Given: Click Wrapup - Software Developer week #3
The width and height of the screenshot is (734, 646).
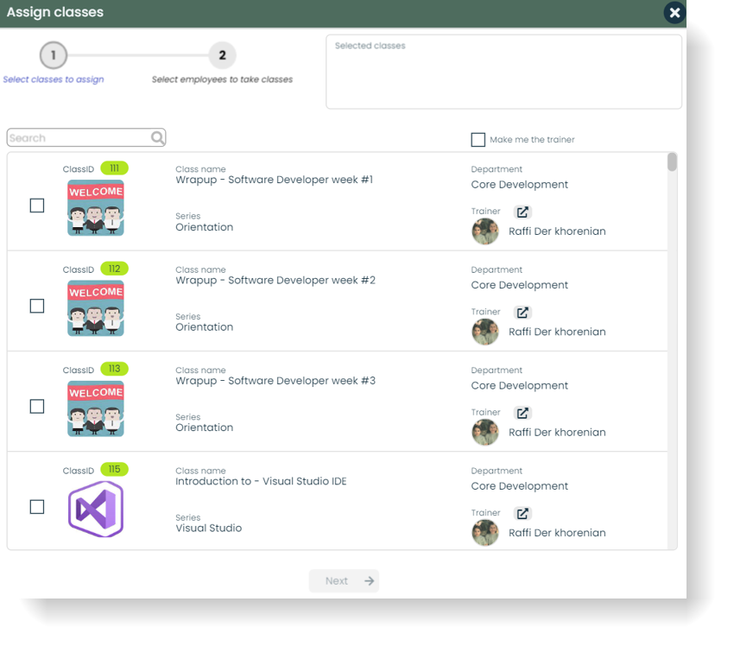Looking at the screenshot, I should 275,381.
